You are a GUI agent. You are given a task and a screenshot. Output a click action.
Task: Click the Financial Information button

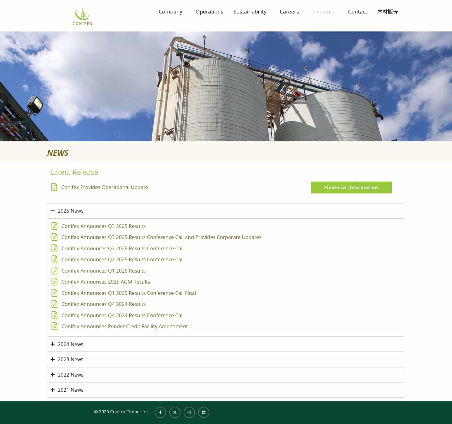[x=351, y=187]
